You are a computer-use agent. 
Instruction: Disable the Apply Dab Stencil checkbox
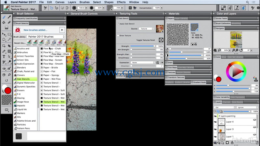pyautogui.click(x=118, y=24)
